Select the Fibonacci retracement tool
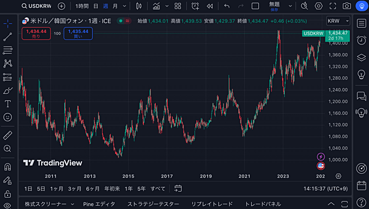Viewport: 369px width, 209px height. point(8,50)
